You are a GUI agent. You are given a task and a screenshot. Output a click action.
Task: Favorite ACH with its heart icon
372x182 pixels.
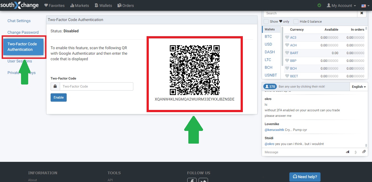click(x=287, y=45)
